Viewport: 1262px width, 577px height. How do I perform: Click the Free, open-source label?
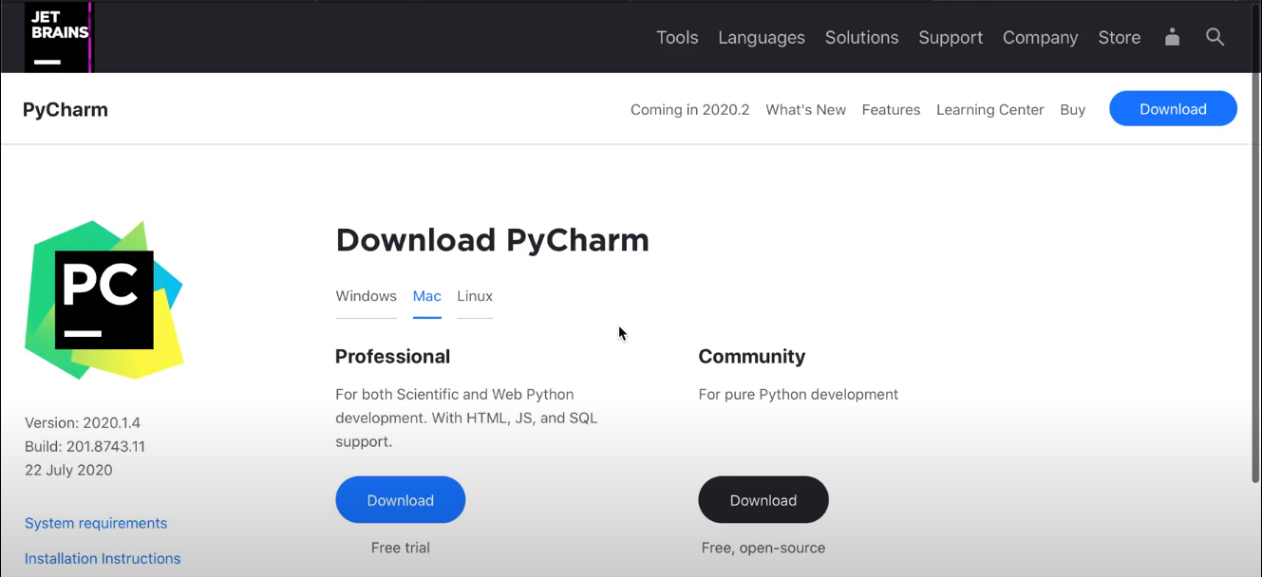click(763, 548)
